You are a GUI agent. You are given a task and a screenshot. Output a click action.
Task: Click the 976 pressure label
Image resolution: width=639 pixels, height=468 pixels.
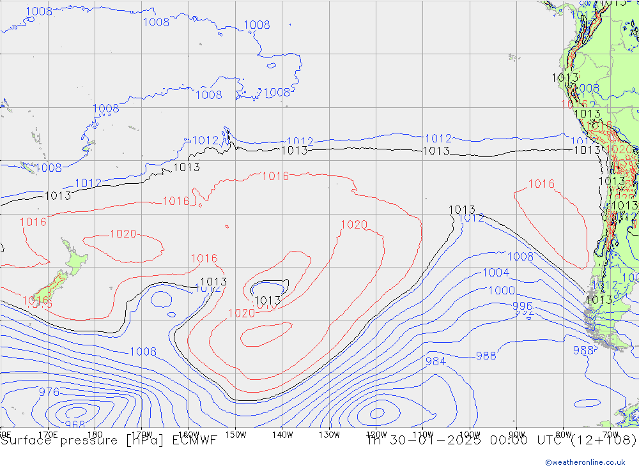[x=49, y=392]
